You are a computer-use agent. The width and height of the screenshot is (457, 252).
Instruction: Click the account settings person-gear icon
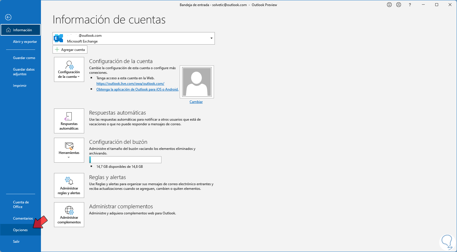coord(69,65)
